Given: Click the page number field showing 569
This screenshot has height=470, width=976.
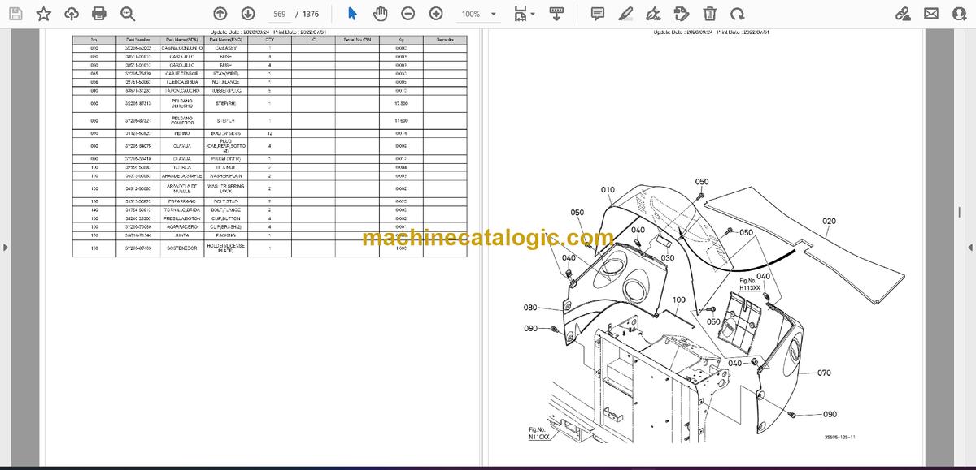Looking at the screenshot, I should point(281,14).
